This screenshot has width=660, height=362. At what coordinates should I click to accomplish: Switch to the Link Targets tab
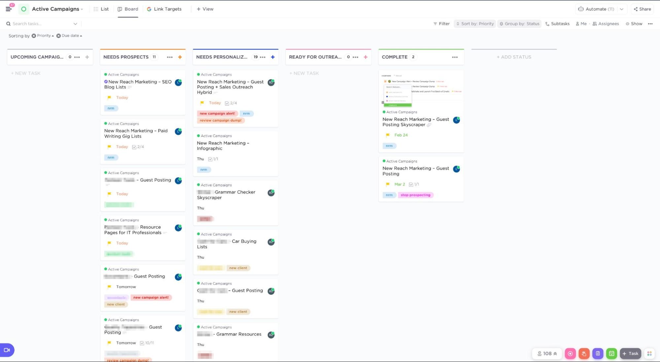point(164,9)
